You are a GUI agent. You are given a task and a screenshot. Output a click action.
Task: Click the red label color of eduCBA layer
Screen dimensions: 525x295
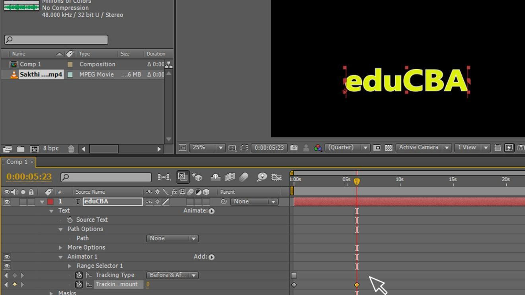click(x=50, y=202)
